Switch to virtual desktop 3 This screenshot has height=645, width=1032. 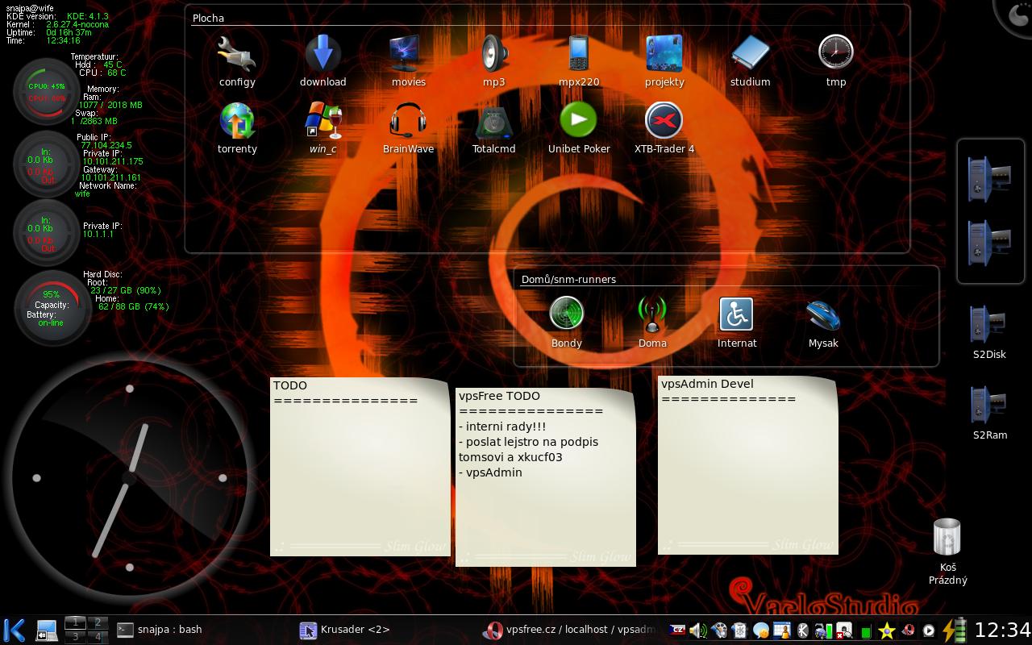(75, 636)
